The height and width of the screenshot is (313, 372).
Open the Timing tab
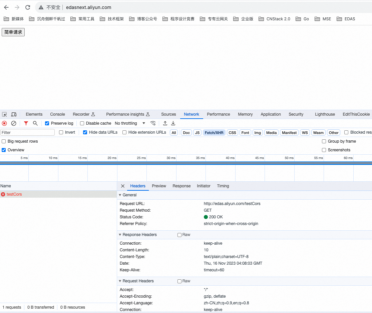(x=223, y=186)
